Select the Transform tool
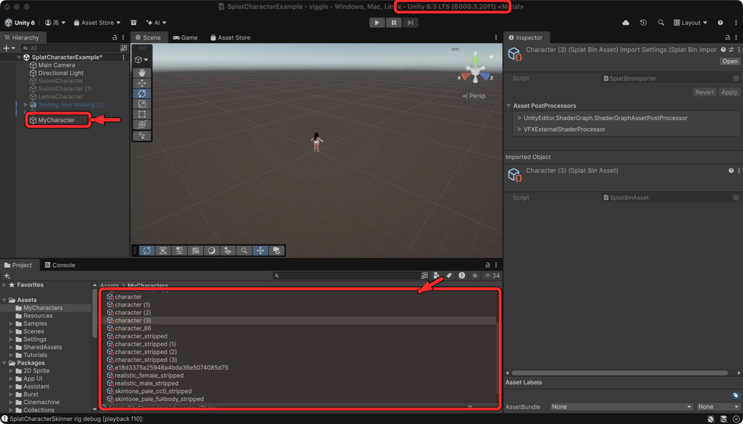This screenshot has height=424, width=743. point(142,125)
